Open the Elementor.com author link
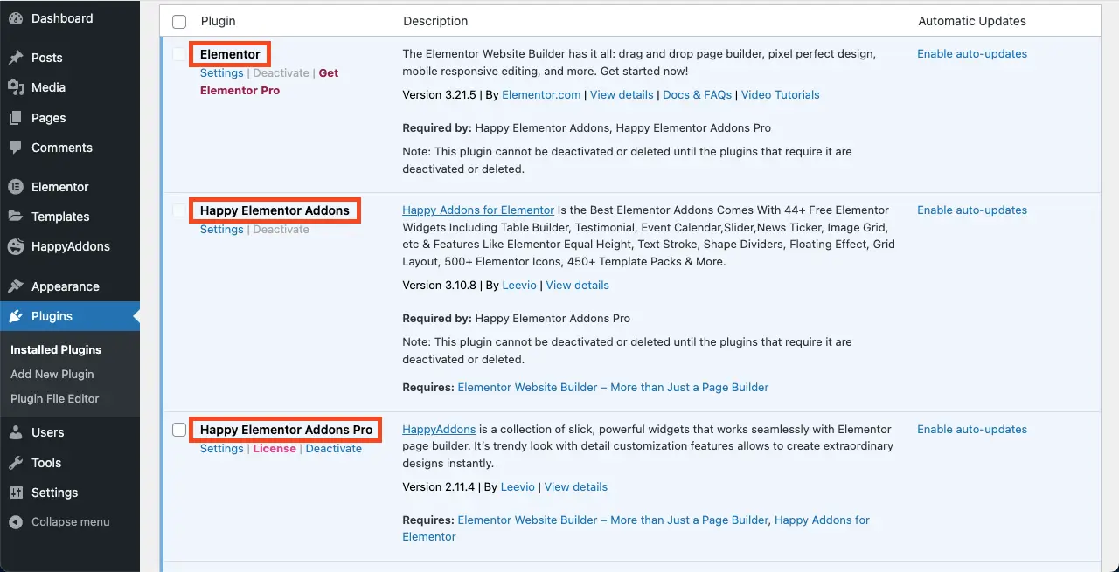Screen dimensions: 1119x572 (x=541, y=94)
